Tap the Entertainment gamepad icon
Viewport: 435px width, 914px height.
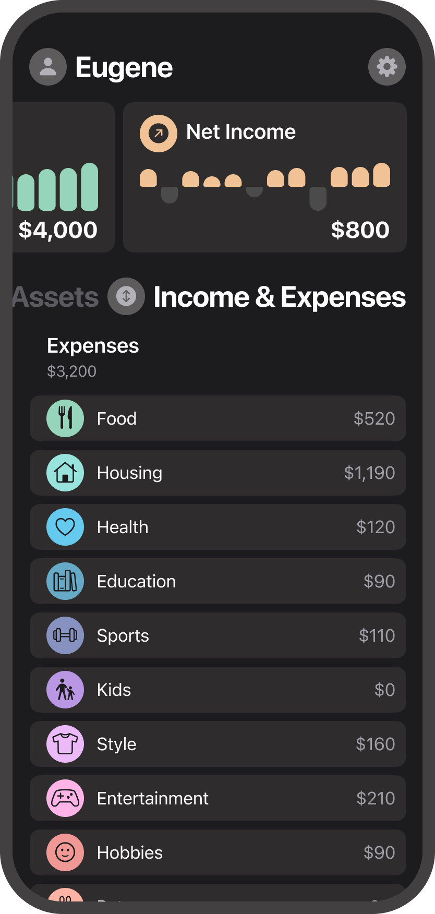click(x=65, y=798)
